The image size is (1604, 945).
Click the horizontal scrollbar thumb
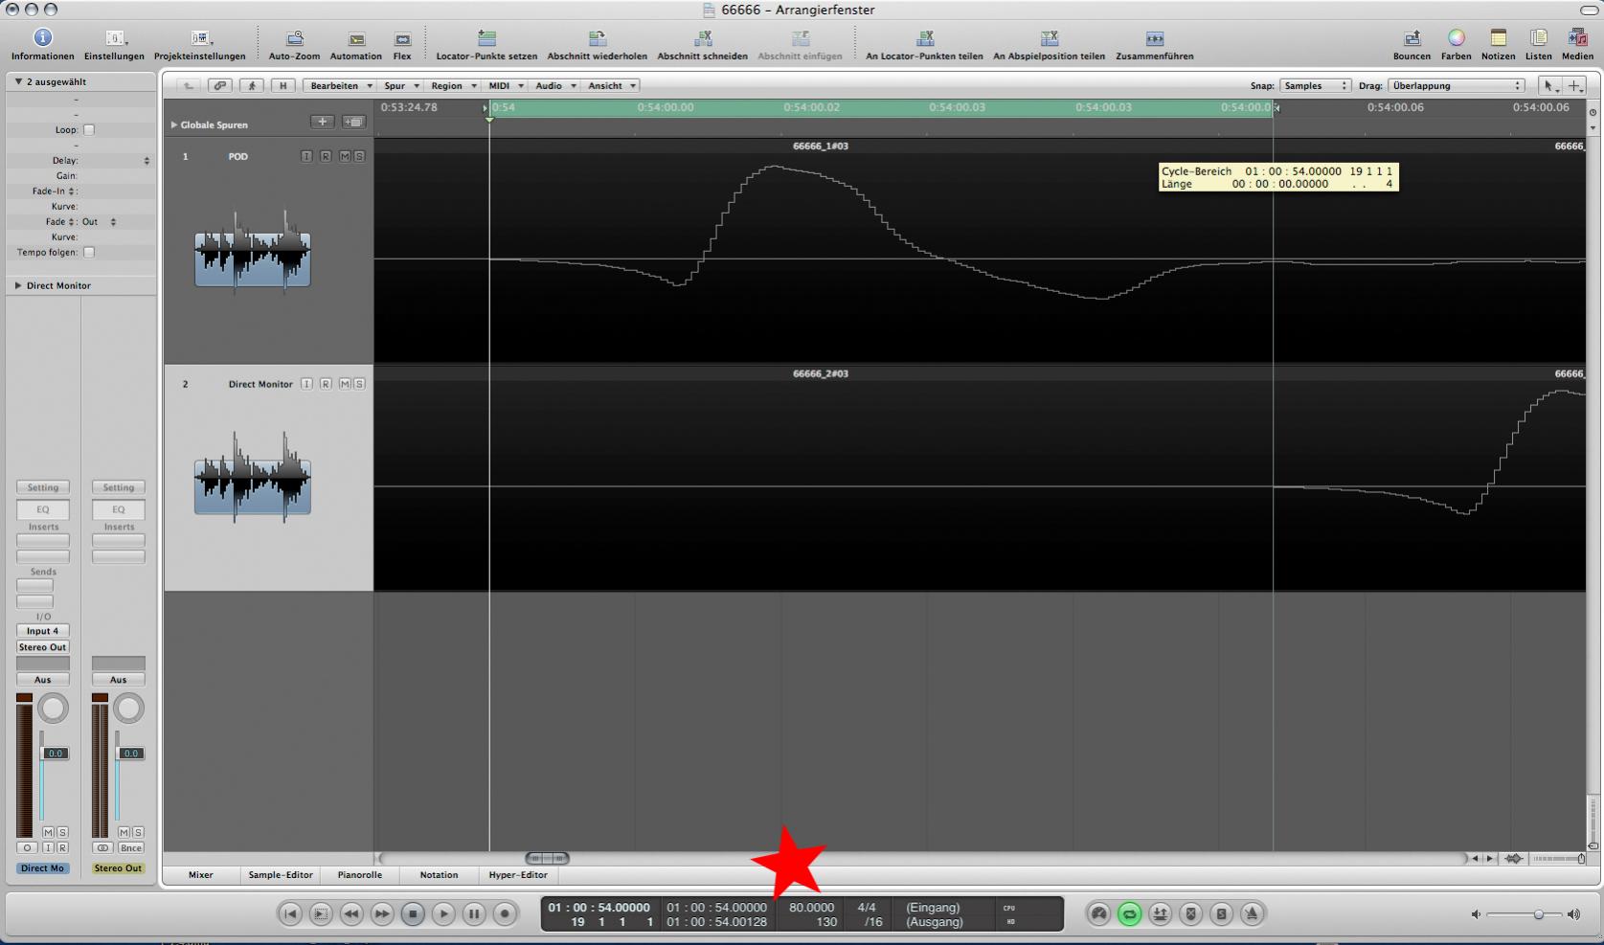[x=548, y=858]
